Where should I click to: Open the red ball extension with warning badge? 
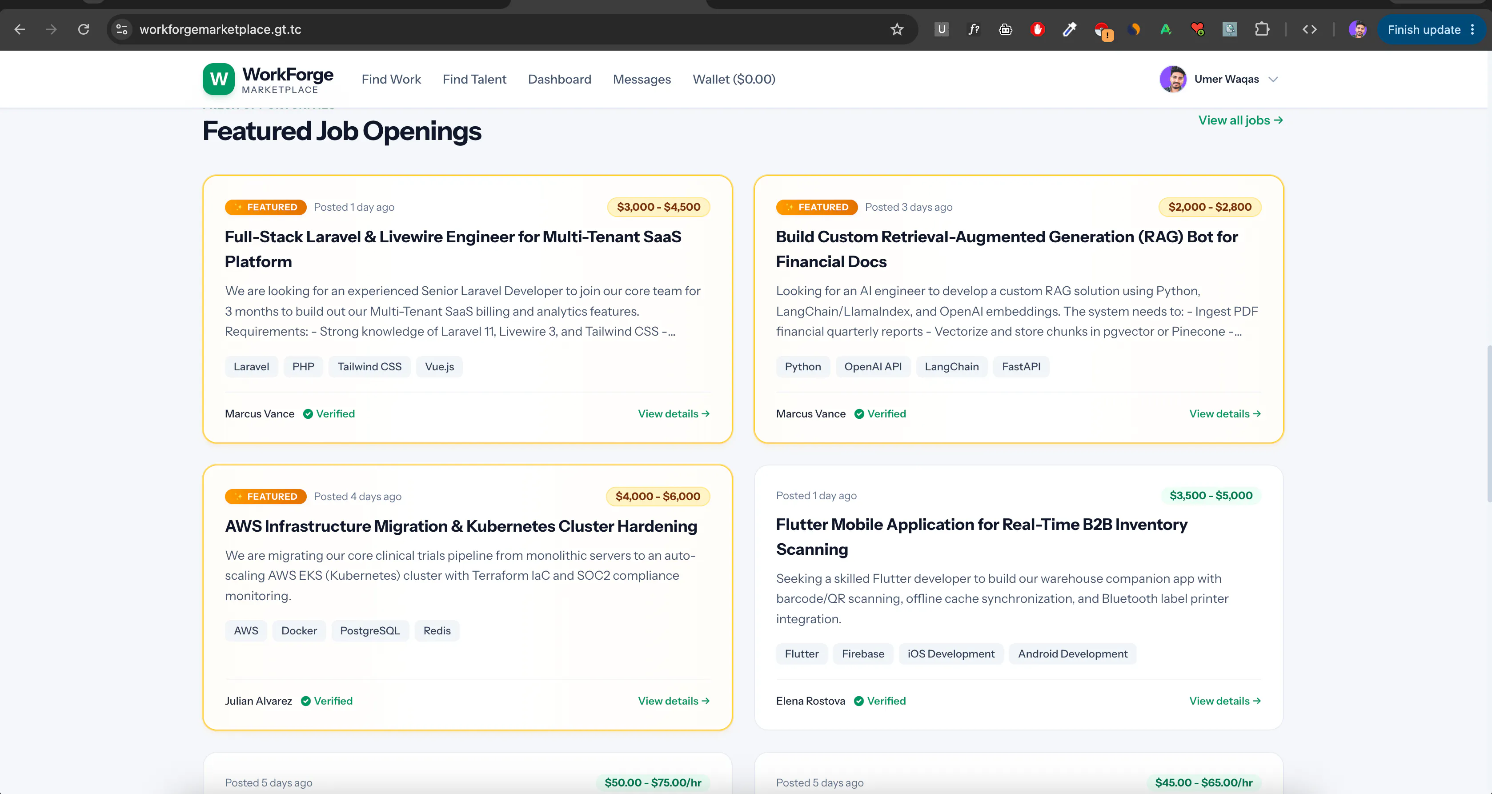(x=1103, y=31)
